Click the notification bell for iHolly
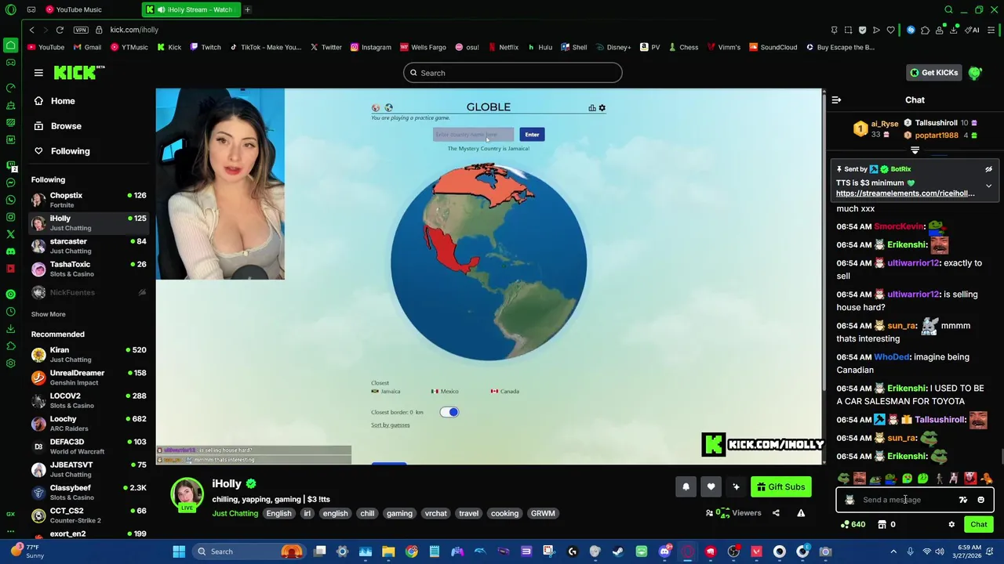This screenshot has width=1004, height=564. [686, 487]
